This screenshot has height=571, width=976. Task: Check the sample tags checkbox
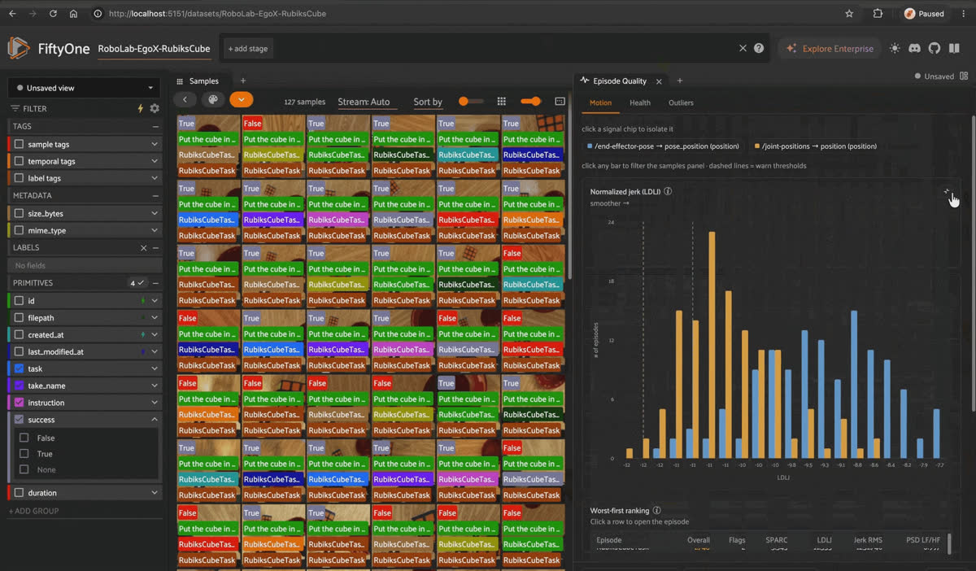20,144
